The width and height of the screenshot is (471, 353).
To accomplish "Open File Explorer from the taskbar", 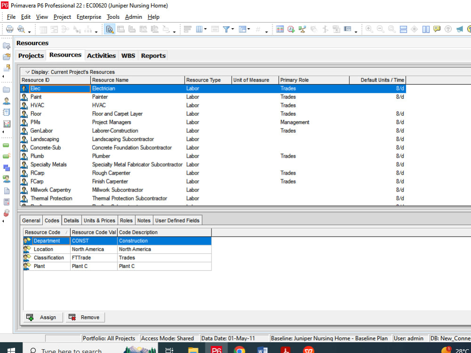I will pyautogui.click(x=193, y=350).
